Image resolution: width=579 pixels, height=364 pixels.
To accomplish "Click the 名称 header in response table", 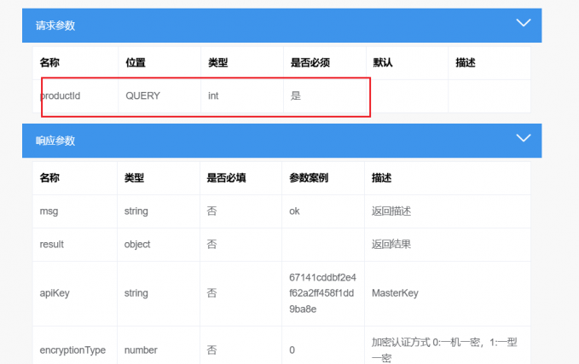I will click(49, 178).
